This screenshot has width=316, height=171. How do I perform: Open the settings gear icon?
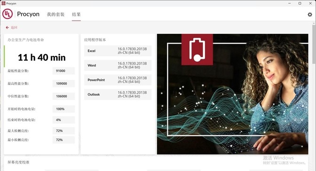[x=310, y=15]
